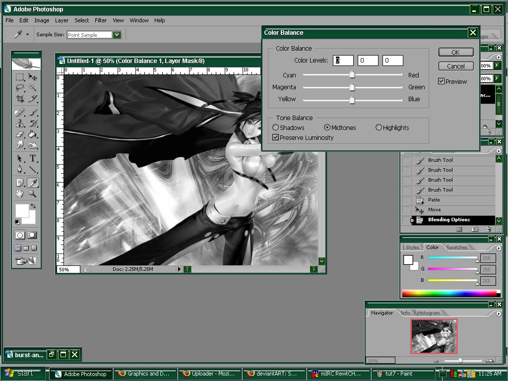The image size is (508, 381).
Task: Open the Layers panel flyout menu
Action: pyautogui.click(x=499, y=57)
